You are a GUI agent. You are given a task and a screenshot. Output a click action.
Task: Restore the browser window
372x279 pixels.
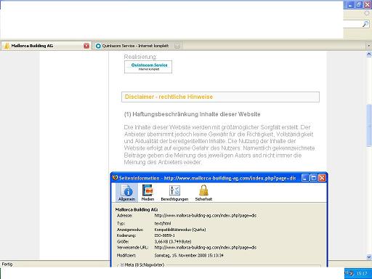point(359,5)
